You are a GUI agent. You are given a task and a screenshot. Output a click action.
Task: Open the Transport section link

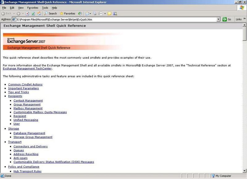pos(15,142)
